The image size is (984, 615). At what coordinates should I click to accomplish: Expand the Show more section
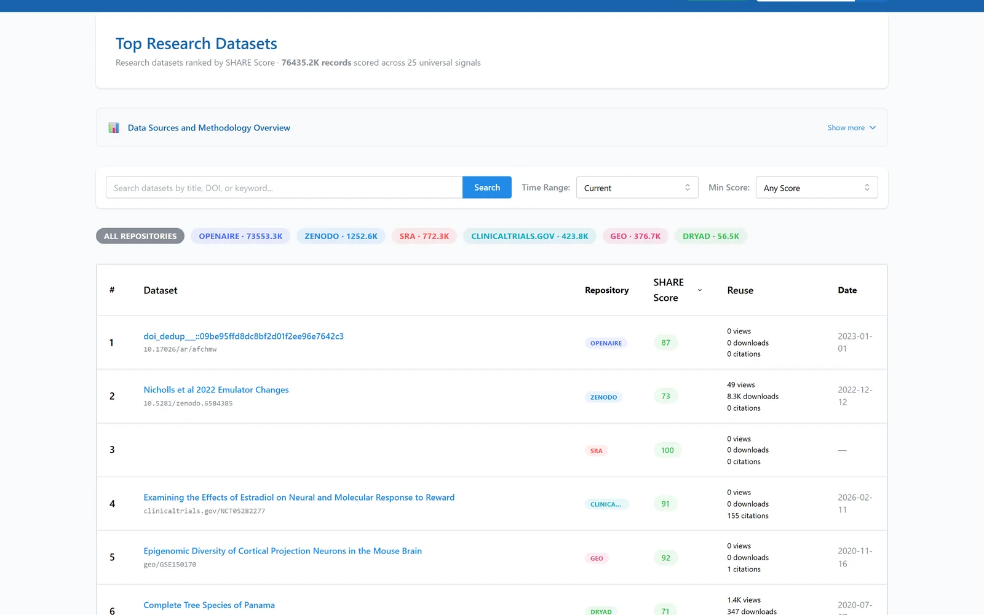(852, 128)
